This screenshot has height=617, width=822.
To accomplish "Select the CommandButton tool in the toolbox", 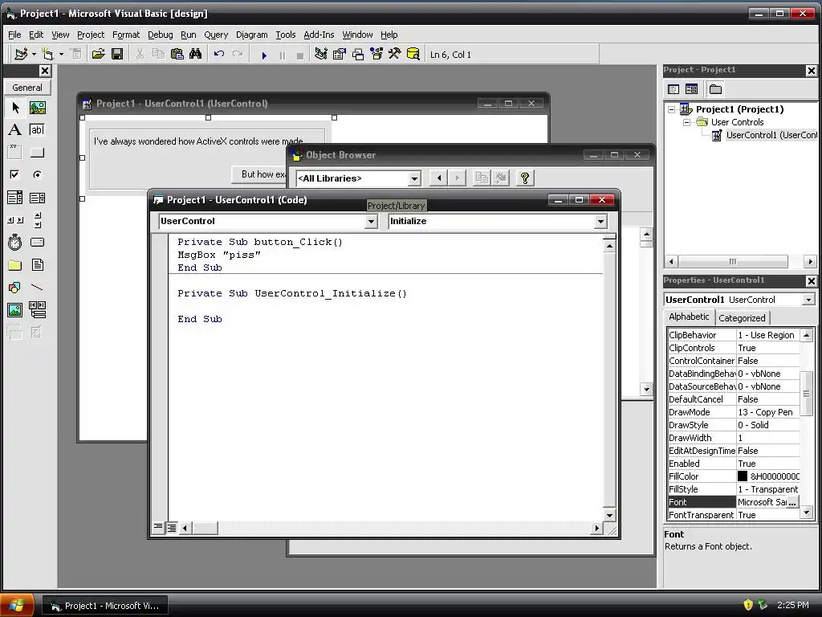I will click(37, 153).
